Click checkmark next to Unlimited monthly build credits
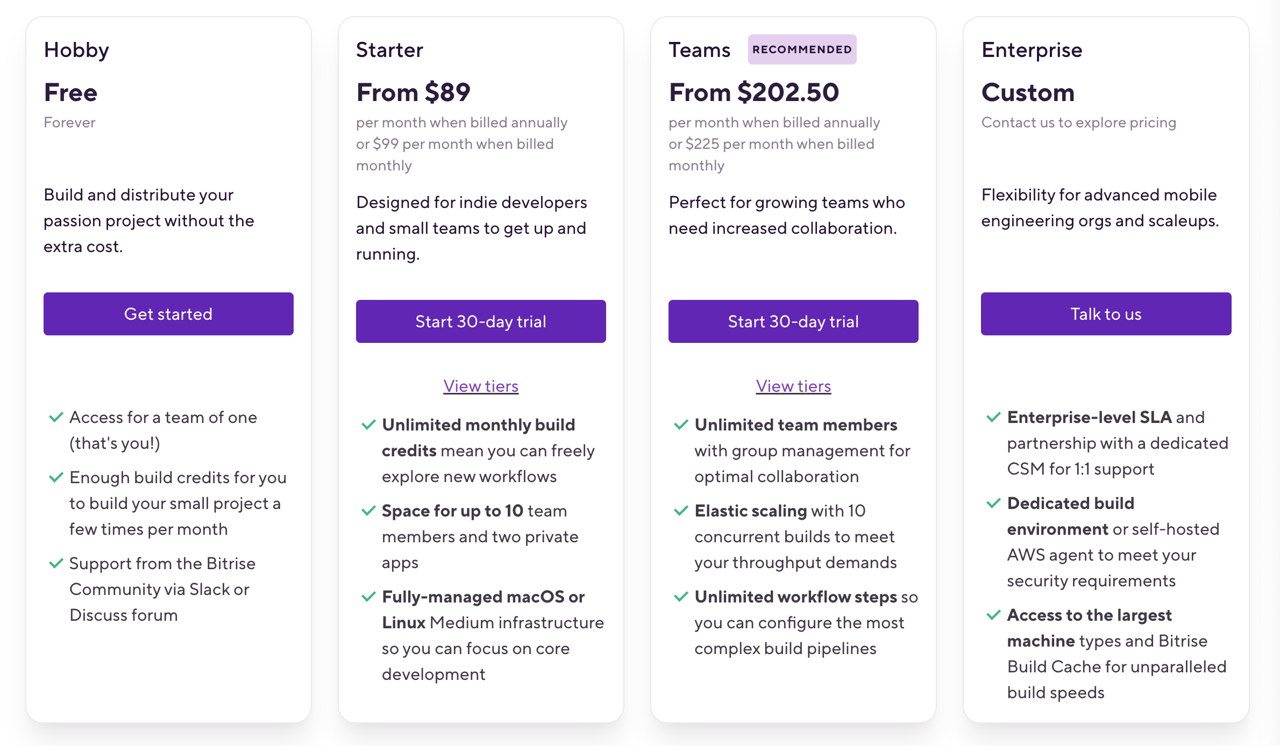Image resolution: width=1280 pixels, height=746 pixels. point(368,425)
